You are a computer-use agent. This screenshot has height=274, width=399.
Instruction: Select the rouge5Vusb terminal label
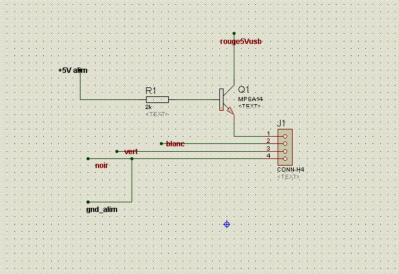click(x=241, y=42)
